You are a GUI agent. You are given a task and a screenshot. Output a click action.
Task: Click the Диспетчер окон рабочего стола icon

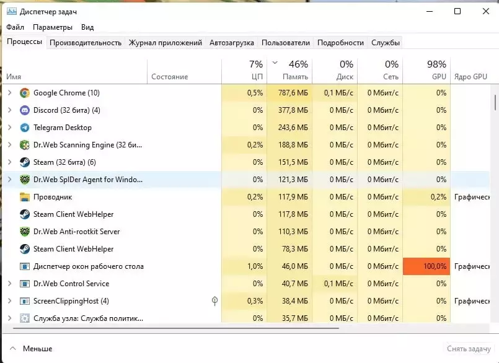(25, 266)
